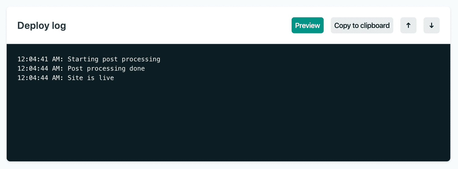The height and width of the screenshot is (169, 458).
Task: Select the "Starting post processing" log line
Action: [89, 59]
